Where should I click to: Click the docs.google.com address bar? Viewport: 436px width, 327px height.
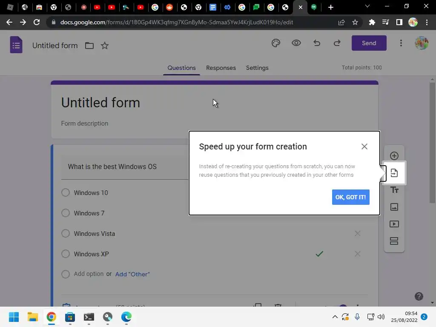click(177, 22)
